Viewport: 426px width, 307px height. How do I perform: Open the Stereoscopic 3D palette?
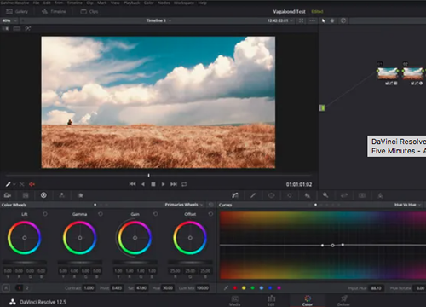pyautogui.click(x=362, y=195)
